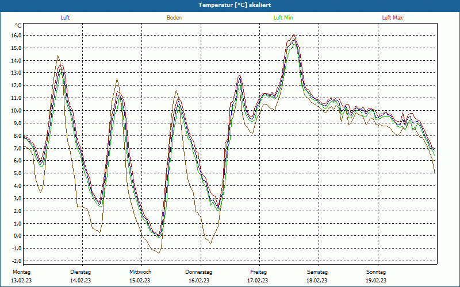Click the 8,0 value on the y-axis

[x=18, y=136]
